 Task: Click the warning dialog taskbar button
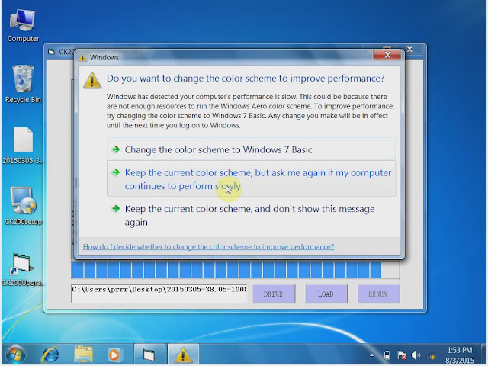(x=183, y=355)
